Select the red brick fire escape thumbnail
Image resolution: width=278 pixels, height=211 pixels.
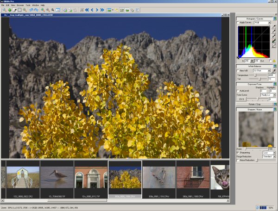coord(193,177)
